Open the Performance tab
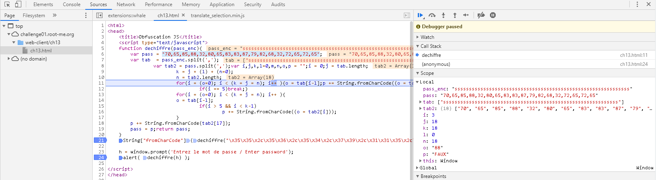Screen dimensions: 656x180 [x=159, y=4]
